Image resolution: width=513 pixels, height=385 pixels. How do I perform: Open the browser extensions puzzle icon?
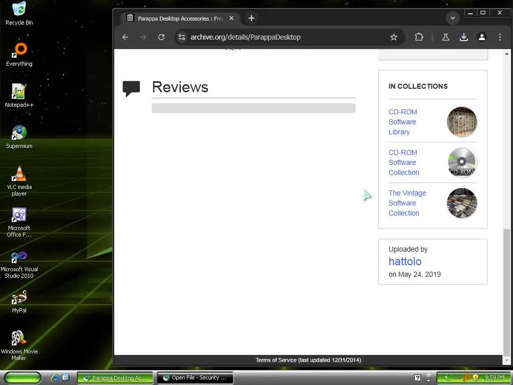[x=419, y=37]
